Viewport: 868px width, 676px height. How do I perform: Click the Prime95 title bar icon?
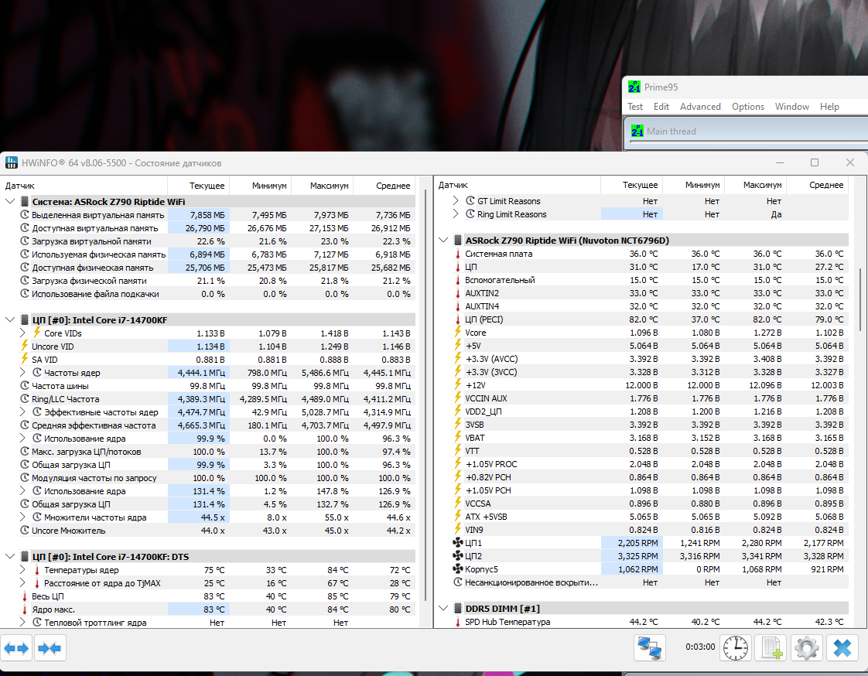point(634,87)
